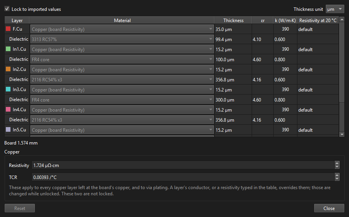Click the green In1.Cu color swatch
The image size is (349, 217).
coord(8,49)
